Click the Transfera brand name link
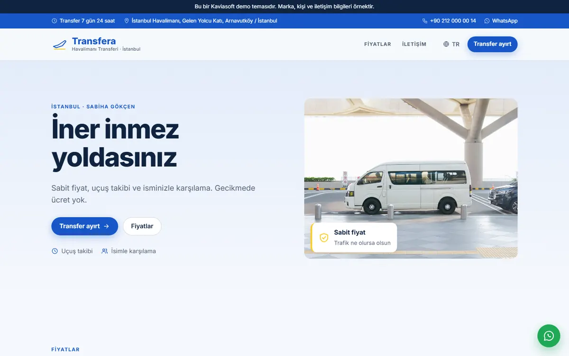The width and height of the screenshot is (569, 356). pos(94,41)
